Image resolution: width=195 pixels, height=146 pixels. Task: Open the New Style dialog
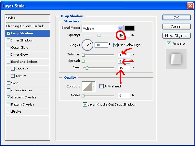[176, 36]
